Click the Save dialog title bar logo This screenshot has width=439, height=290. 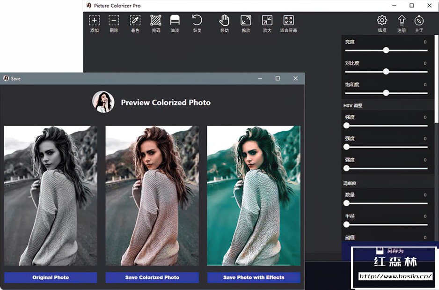(6, 78)
